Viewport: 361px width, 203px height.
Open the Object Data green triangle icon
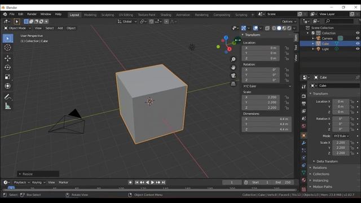coord(303,173)
